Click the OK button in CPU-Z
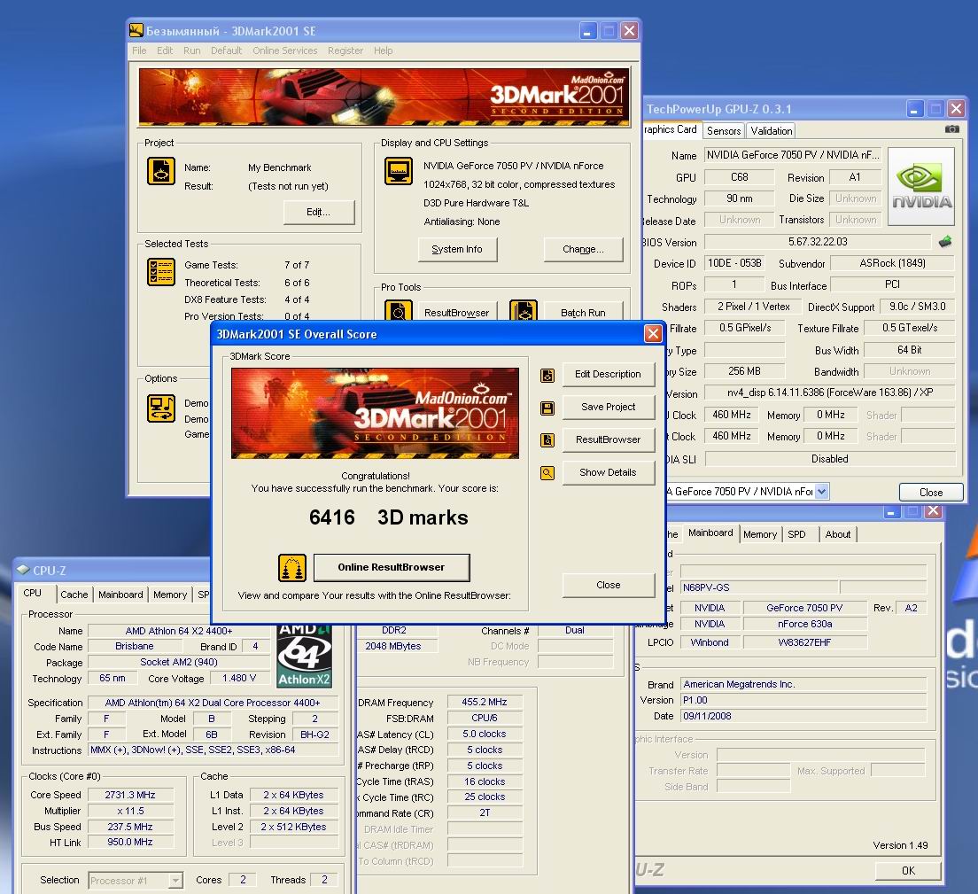Screen dimensions: 978x894 pos(908,870)
